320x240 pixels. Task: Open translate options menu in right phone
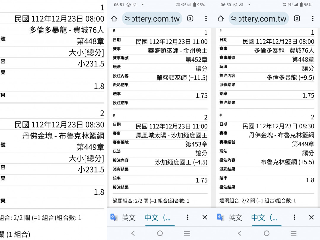(x=294, y=217)
